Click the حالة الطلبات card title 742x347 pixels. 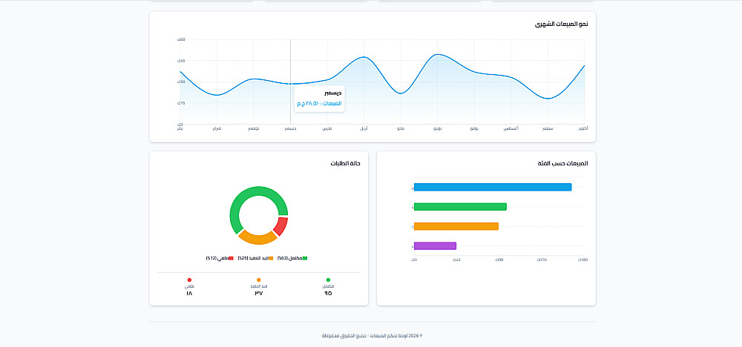tap(346, 164)
